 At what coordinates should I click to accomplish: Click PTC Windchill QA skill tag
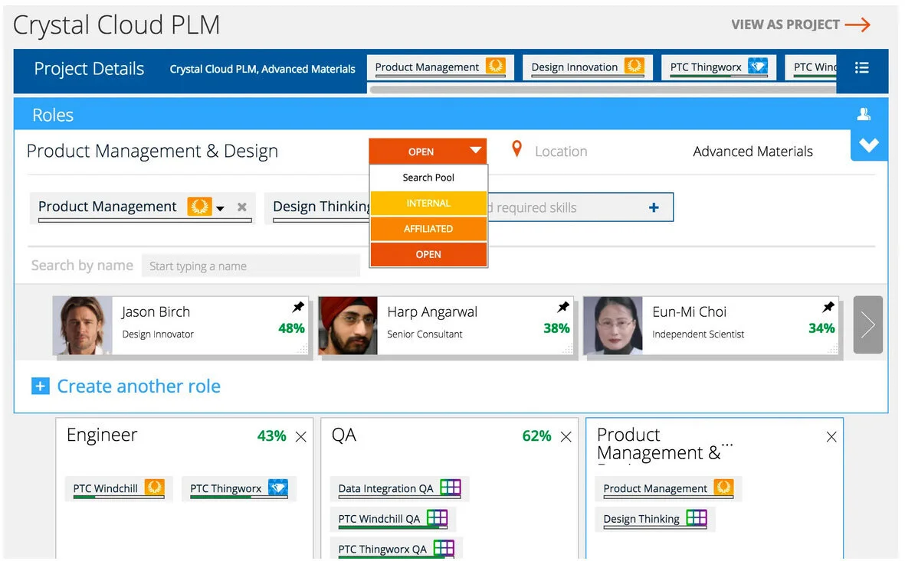point(393,519)
